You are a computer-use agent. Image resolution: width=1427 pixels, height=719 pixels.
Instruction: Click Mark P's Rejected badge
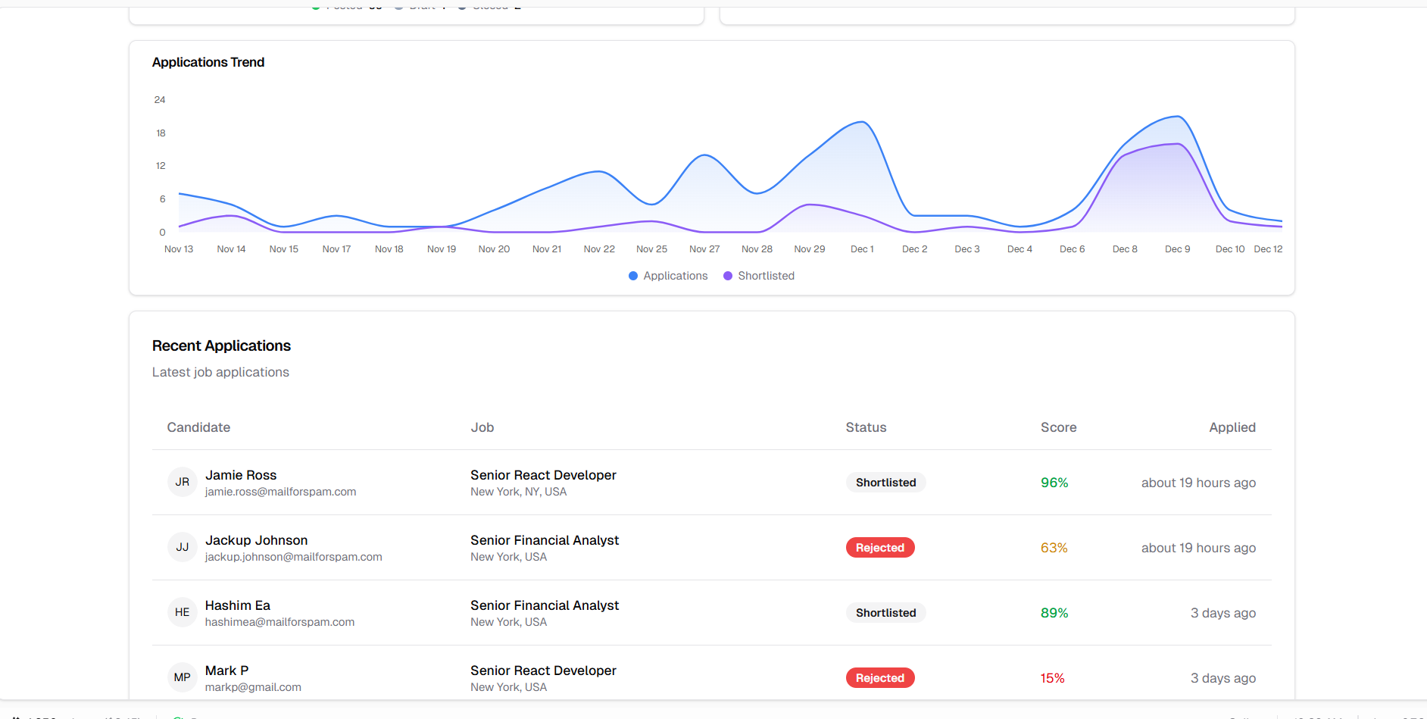[879, 677]
